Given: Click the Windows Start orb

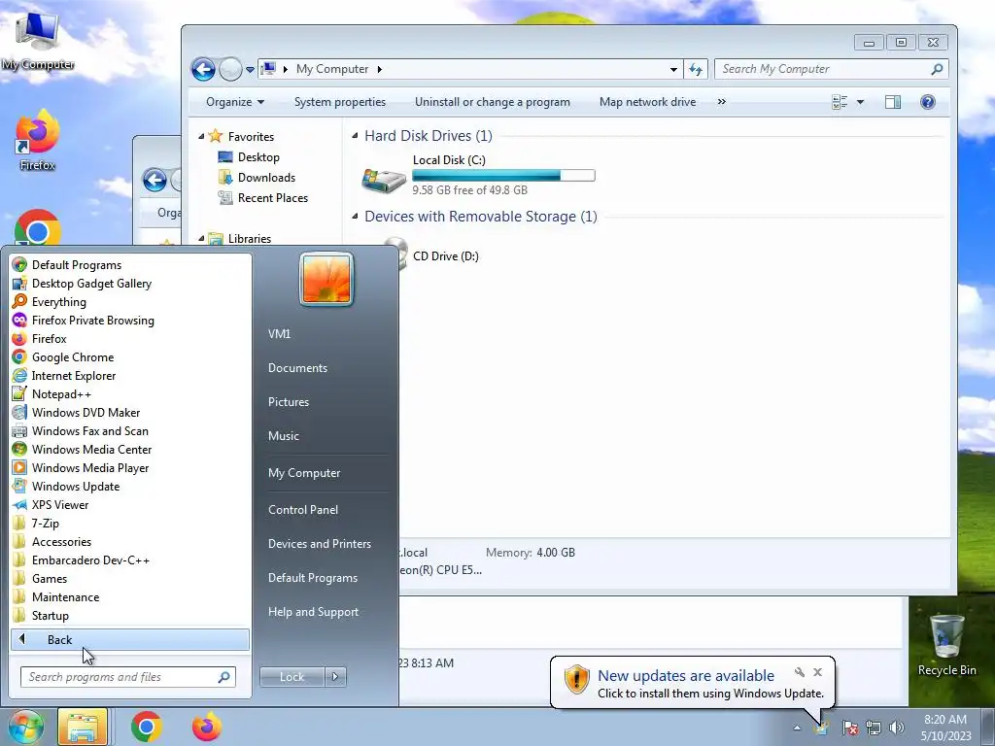Looking at the screenshot, I should [x=25, y=727].
